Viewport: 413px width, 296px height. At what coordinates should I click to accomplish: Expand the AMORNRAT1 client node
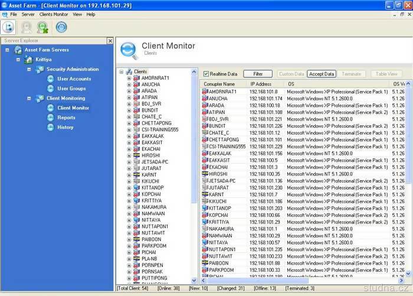coord(129,79)
